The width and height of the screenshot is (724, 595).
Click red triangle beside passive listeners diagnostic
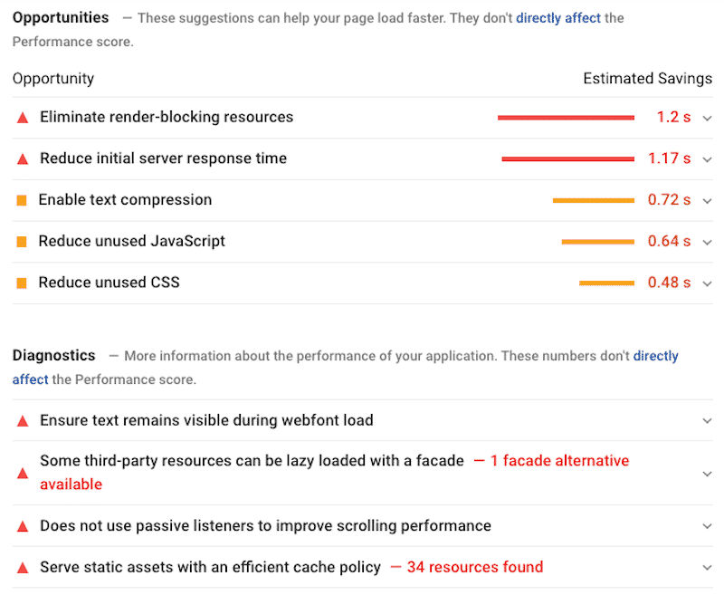point(22,526)
